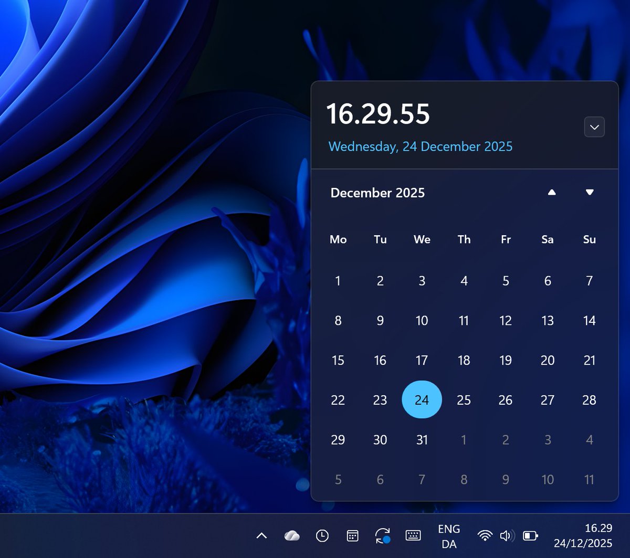
Task: Open the calendar icon near the tray
Action: click(x=352, y=536)
